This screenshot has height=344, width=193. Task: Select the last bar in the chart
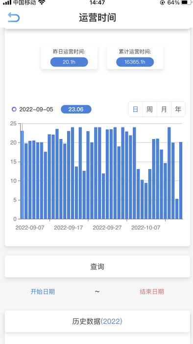click(181, 180)
